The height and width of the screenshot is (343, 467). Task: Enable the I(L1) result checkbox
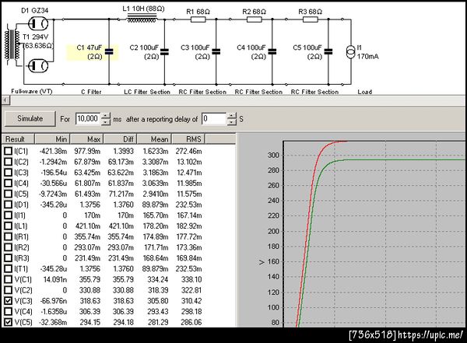tap(8, 226)
